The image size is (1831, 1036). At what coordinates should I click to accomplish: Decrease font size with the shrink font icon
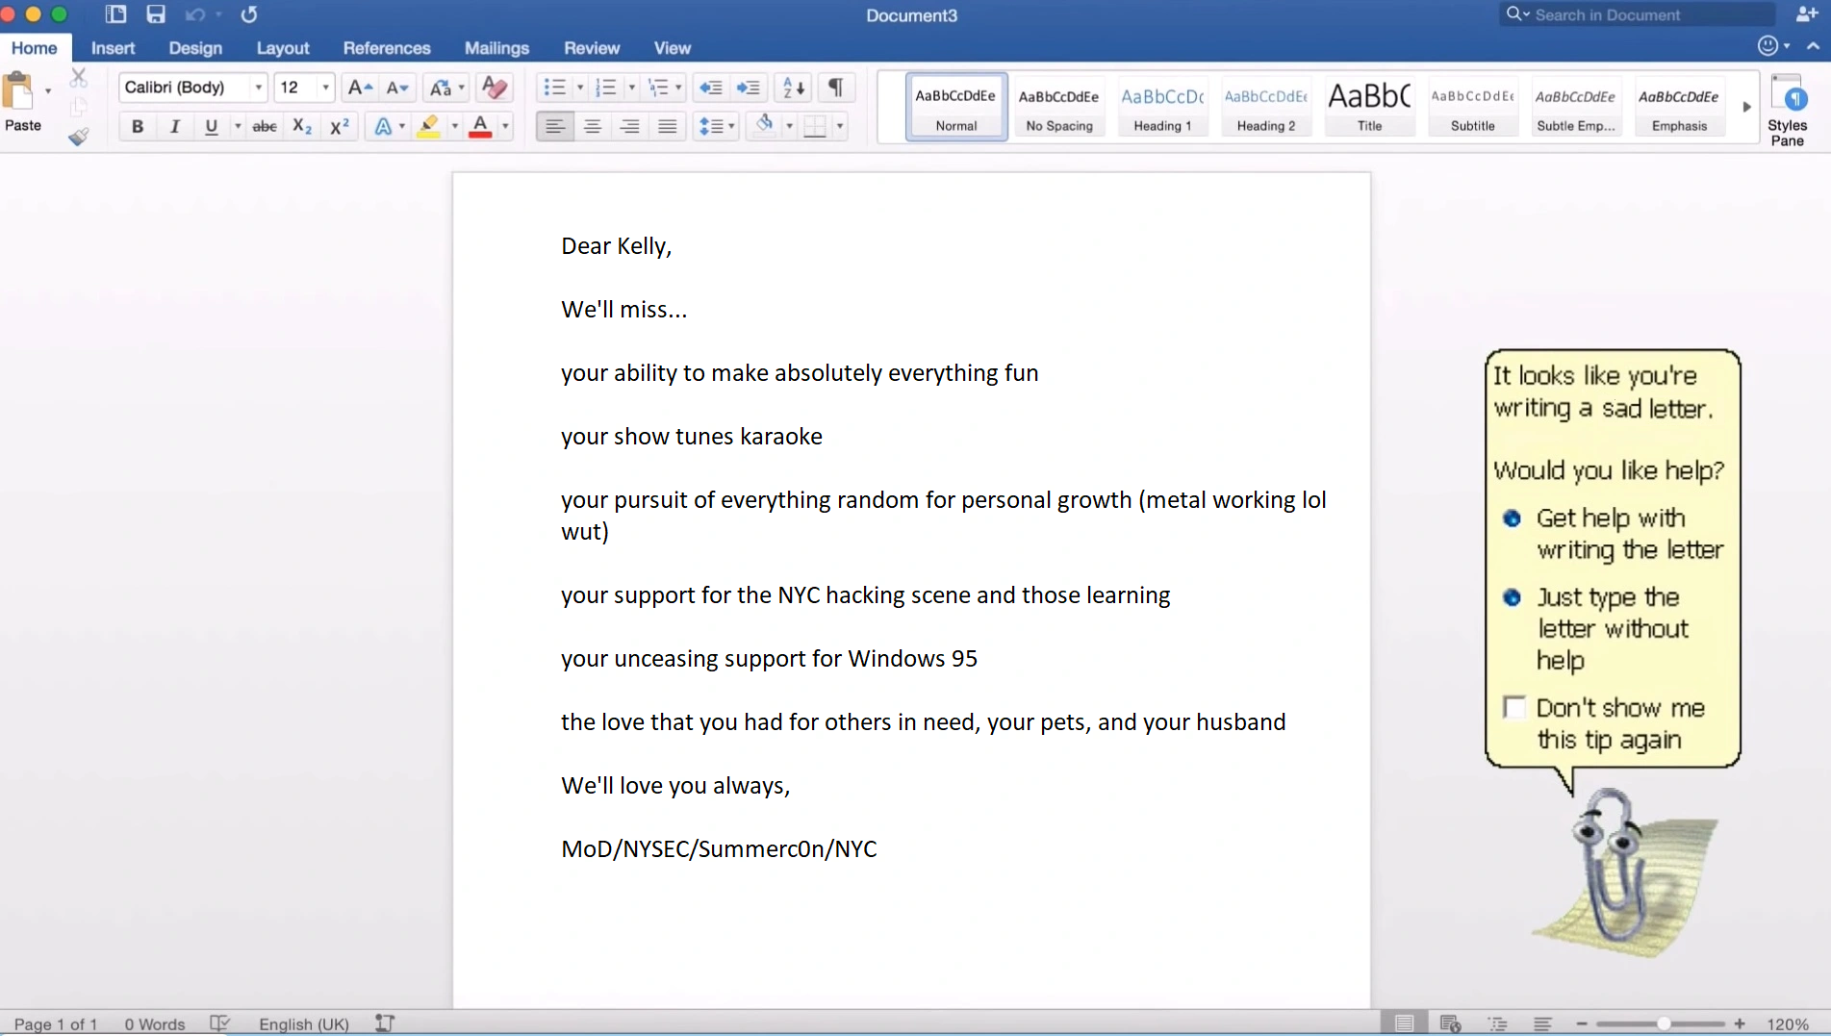(x=397, y=88)
